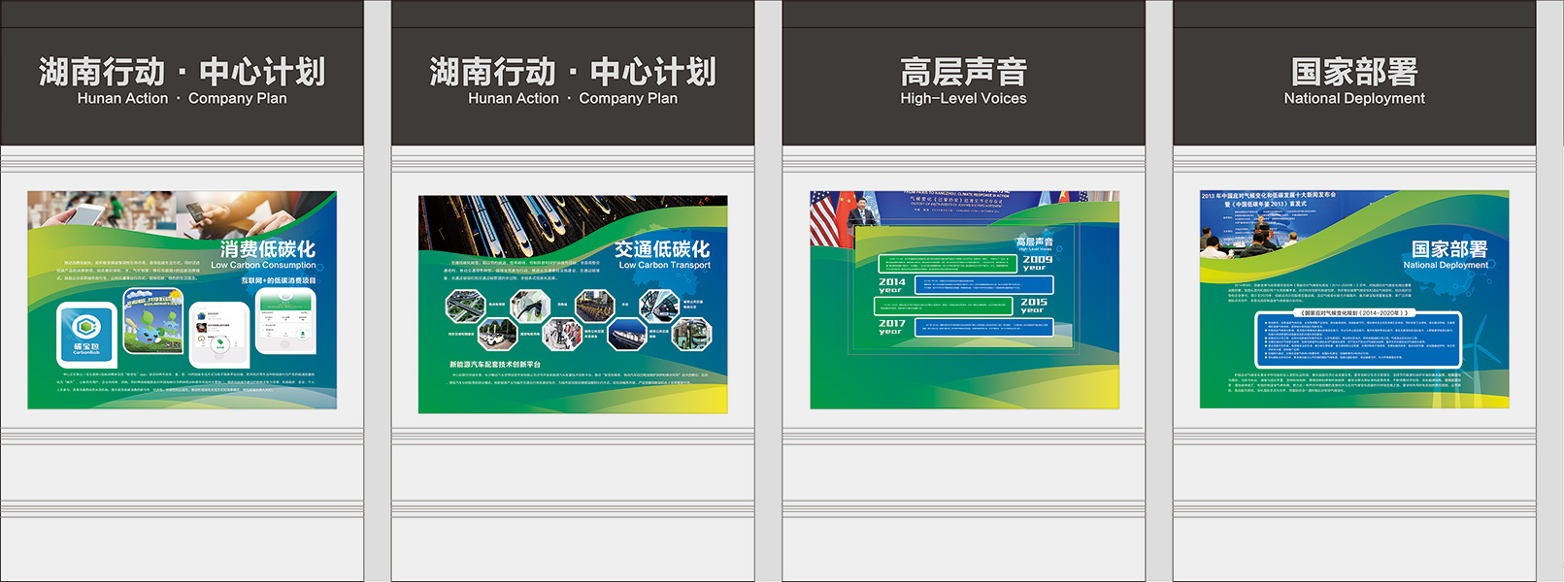The height and width of the screenshot is (582, 1564).
Task: Select the 2014 year timeline label
Action: (892, 285)
